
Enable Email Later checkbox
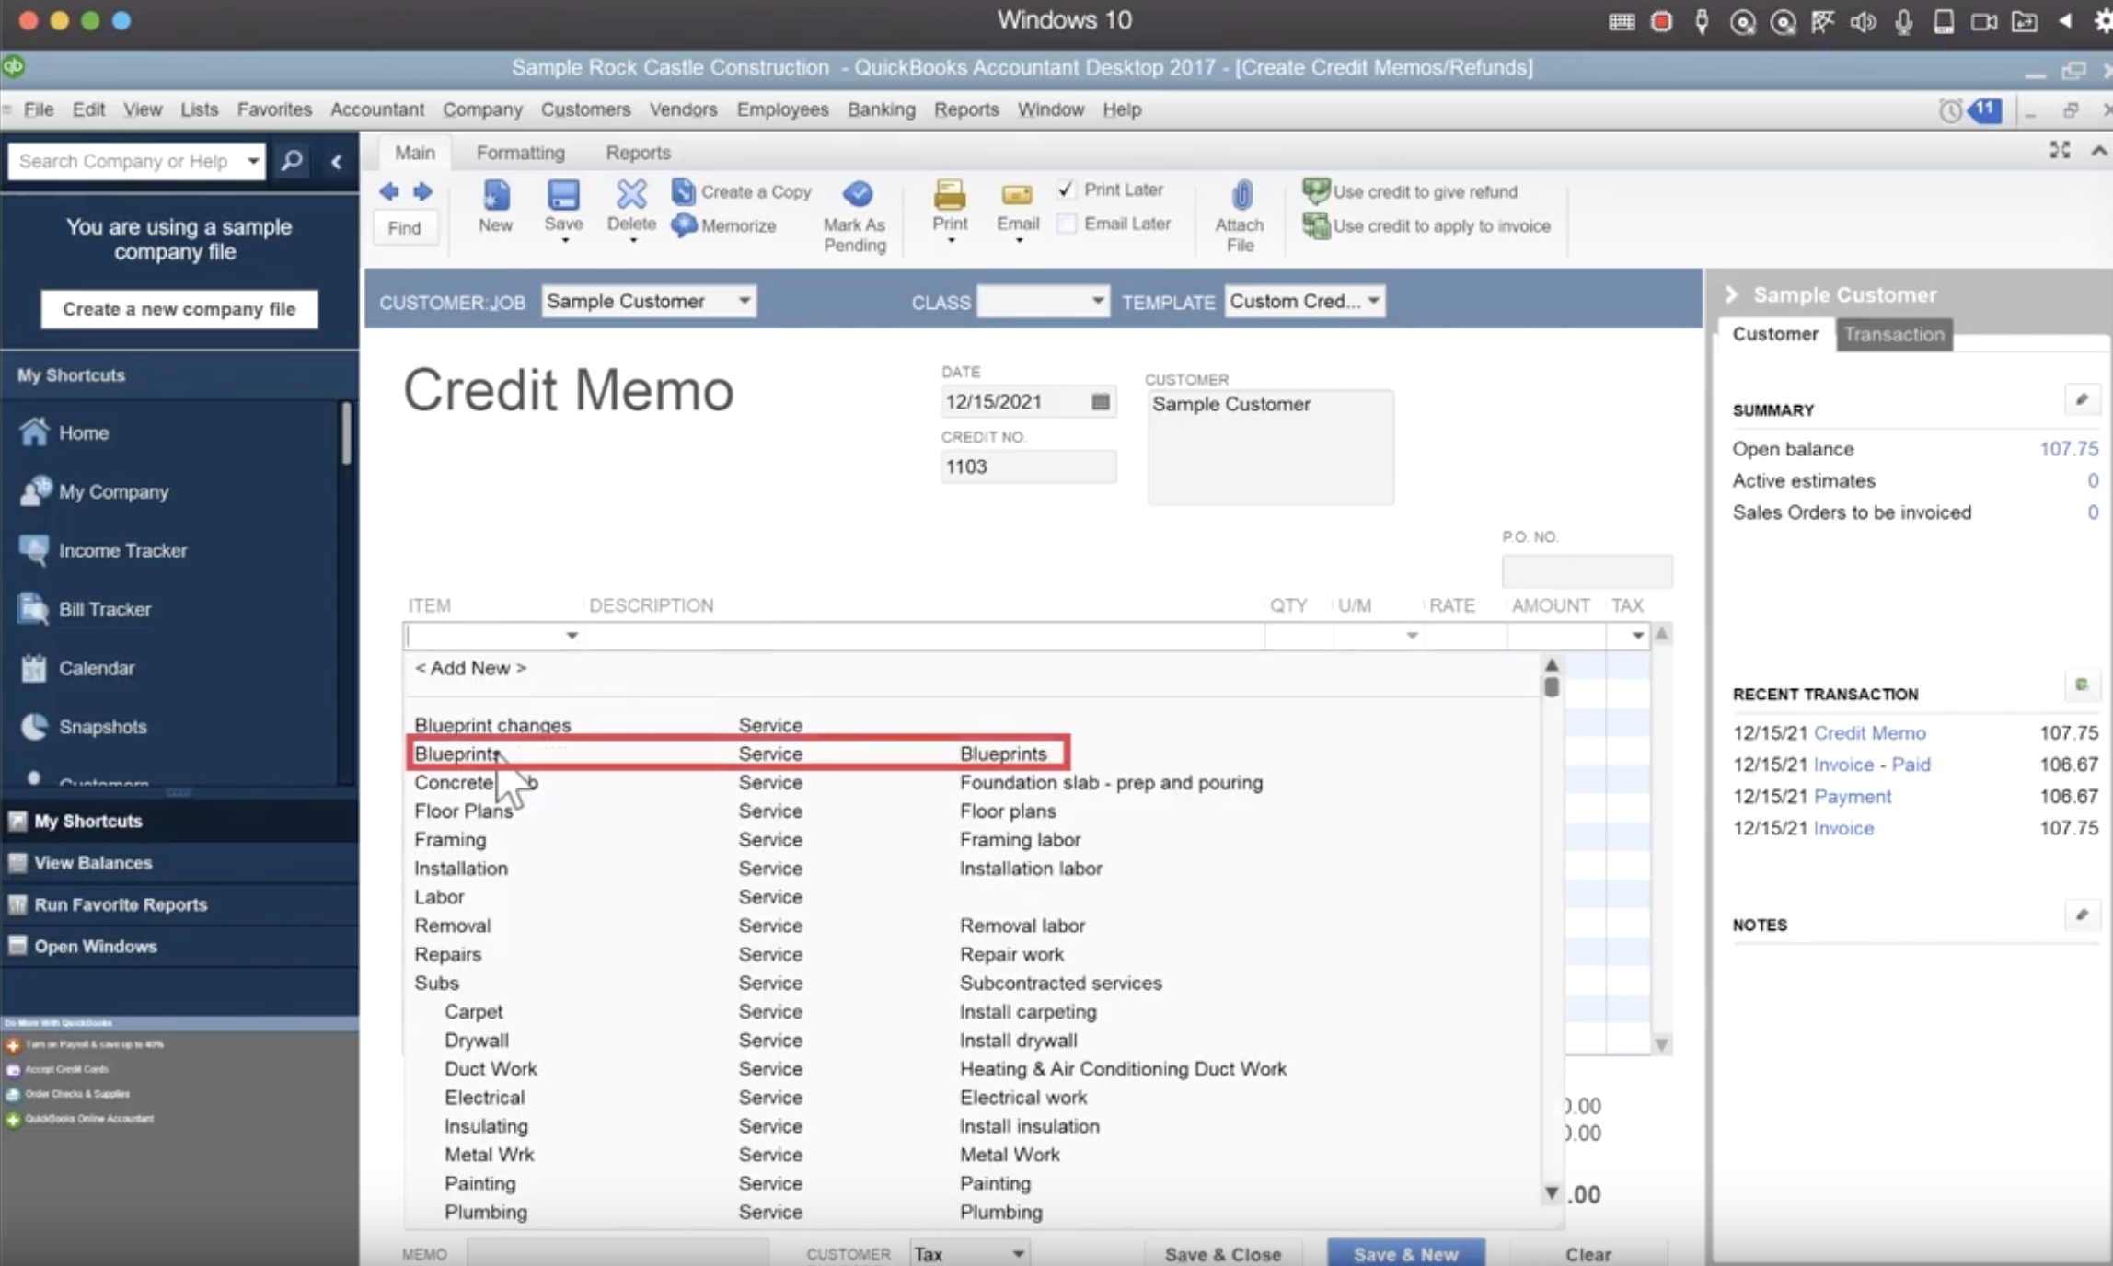pos(1067,224)
